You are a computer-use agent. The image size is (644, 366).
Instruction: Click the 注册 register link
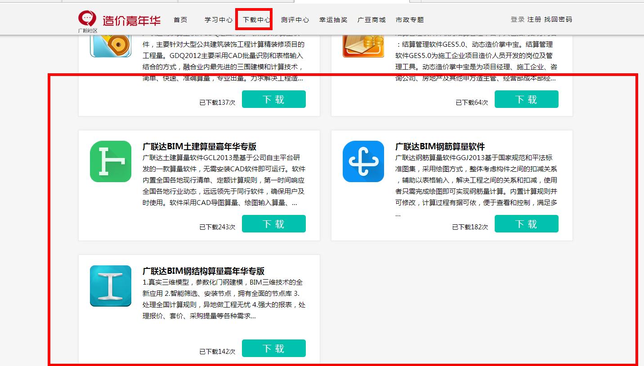tap(534, 19)
